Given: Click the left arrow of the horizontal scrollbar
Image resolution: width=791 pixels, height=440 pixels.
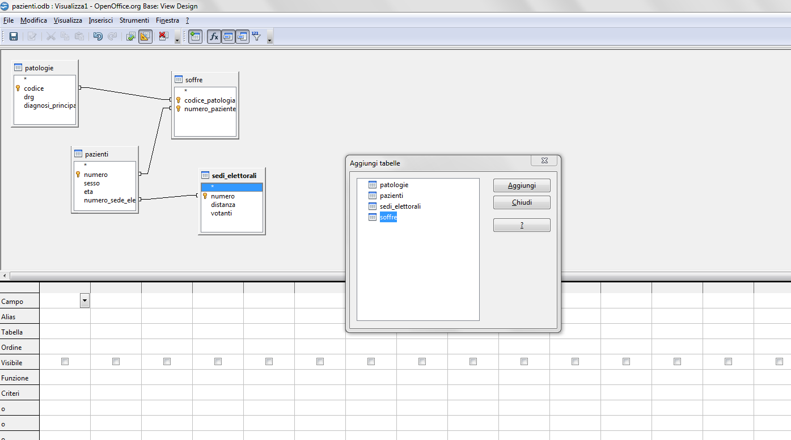Looking at the screenshot, I should click(x=5, y=276).
